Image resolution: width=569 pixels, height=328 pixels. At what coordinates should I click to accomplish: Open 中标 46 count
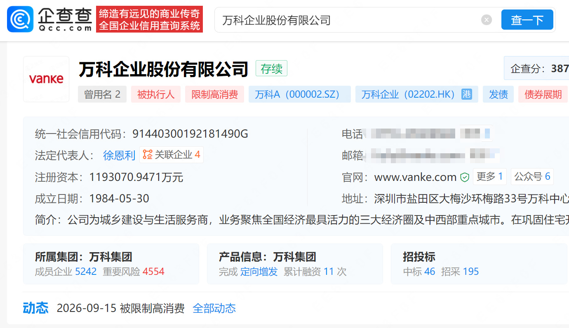pos(419,272)
